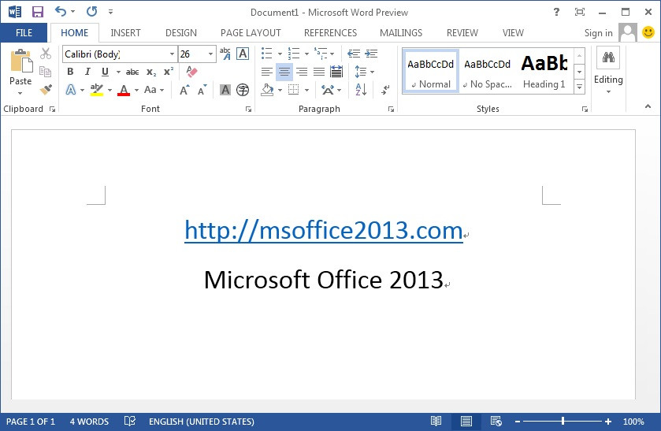The image size is (661, 431).
Task: Open proofing errors icon in status bar
Action: [x=129, y=421]
